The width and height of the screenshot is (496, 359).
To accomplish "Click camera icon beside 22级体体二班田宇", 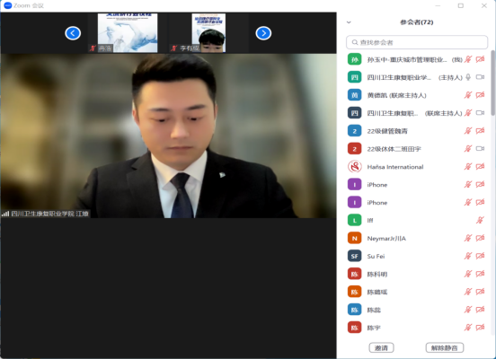I will coord(480,148).
